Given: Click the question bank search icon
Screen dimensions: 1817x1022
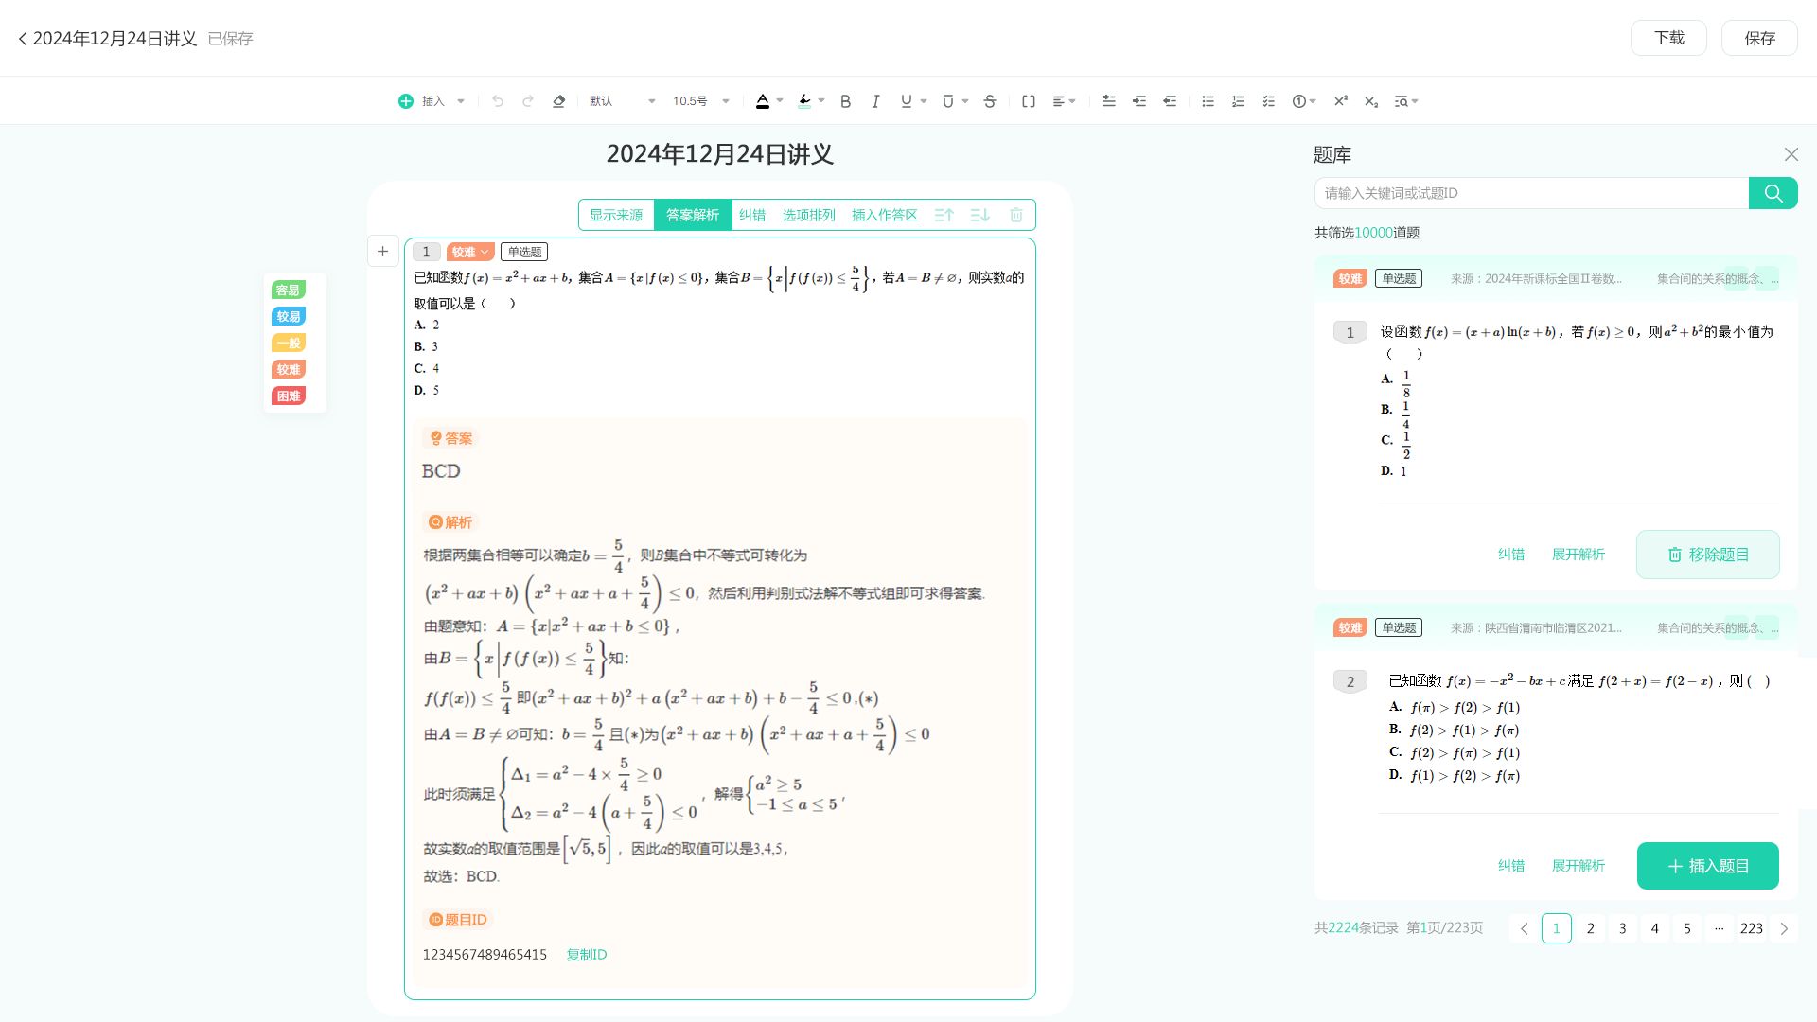Looking at the screenshot, I should click(1773, 193).
